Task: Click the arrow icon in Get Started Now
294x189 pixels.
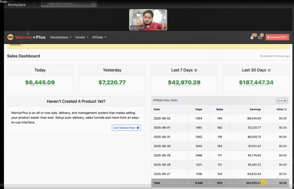Action: coord(138,128)
